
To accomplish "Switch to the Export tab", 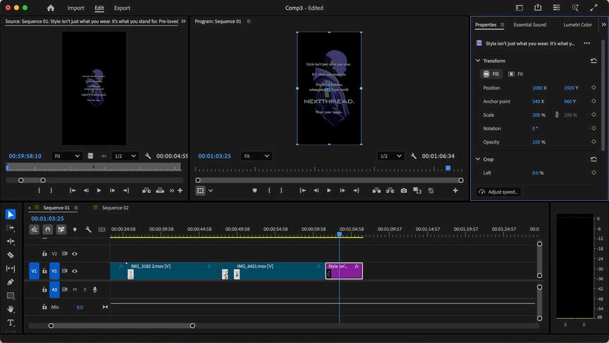I will [x=122, y=8].
